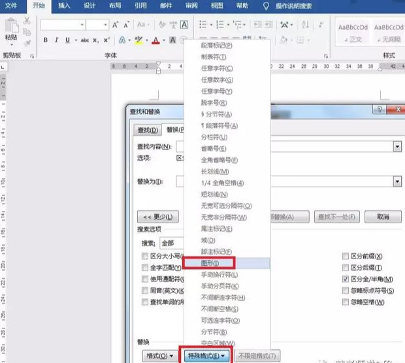Toggle Match prefix (X) checkbox
Viewport: 405px width, 363px height.
[x=346, y=256]
